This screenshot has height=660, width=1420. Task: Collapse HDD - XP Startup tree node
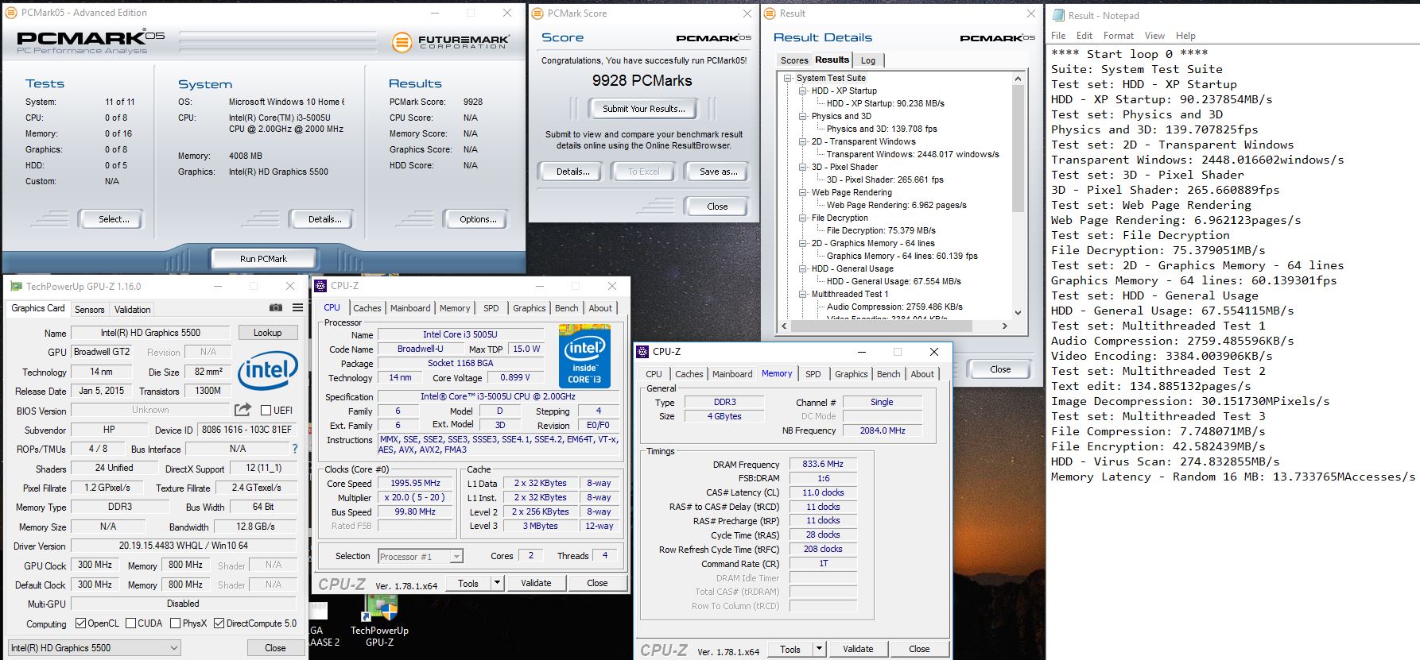click(803, 91)
